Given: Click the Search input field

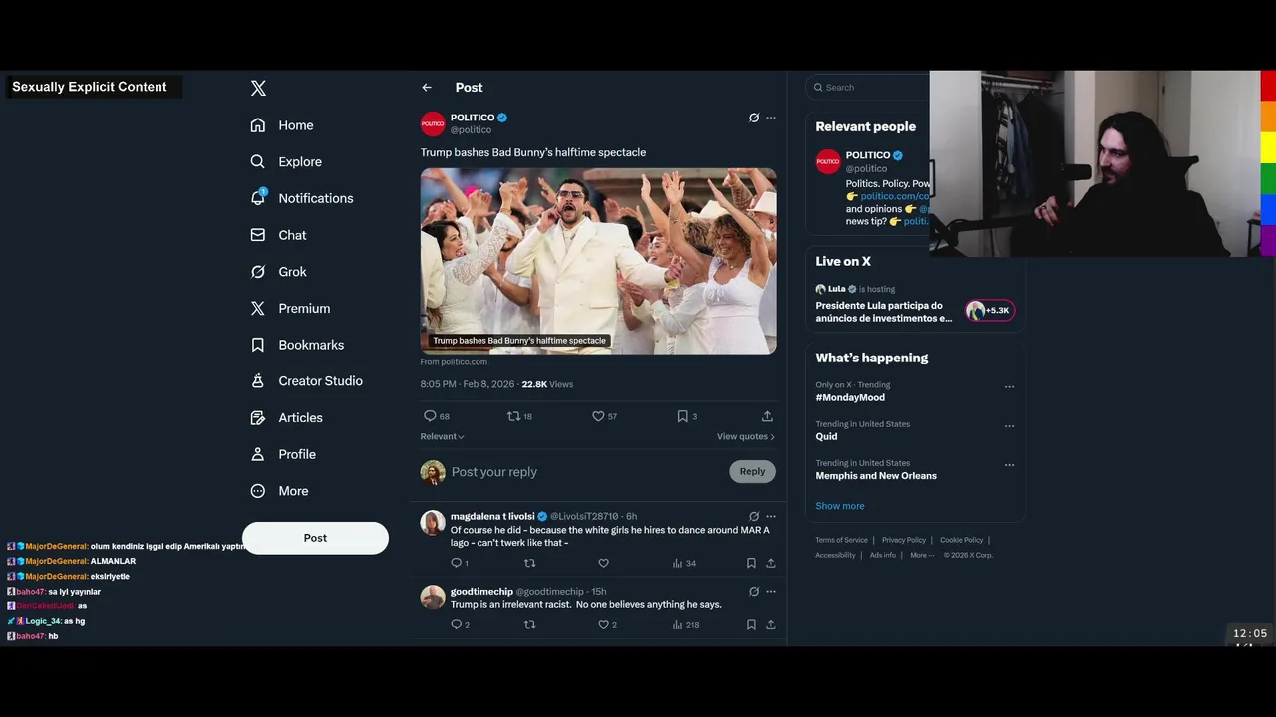Looking at the screenshot, I should pyautogui.click(x=867, y=88).
